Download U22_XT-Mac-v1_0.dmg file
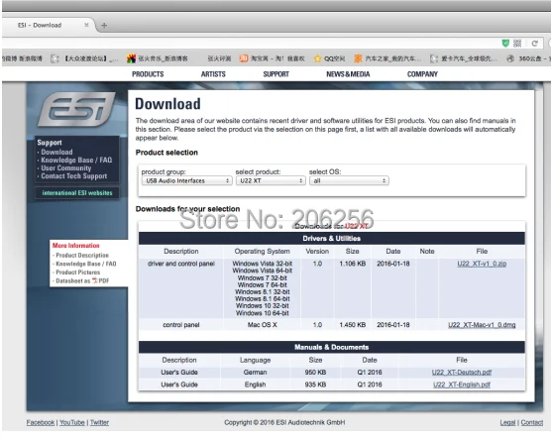 (482, 325)
